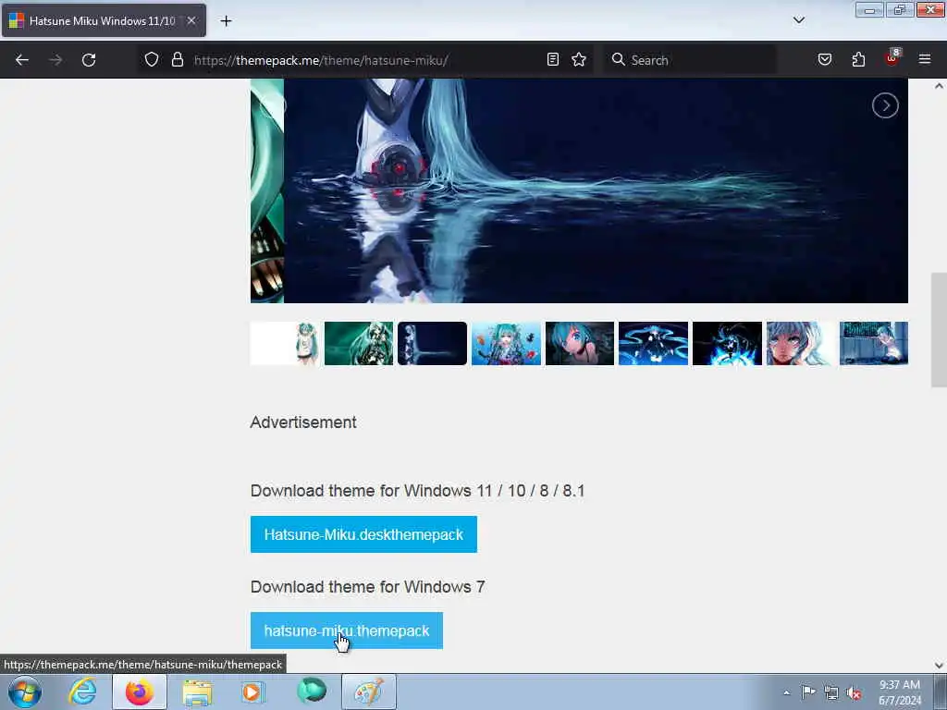Close the Hatsune Miku tab
This screenshot has width=947, height=710.
[x=191, y=20]
